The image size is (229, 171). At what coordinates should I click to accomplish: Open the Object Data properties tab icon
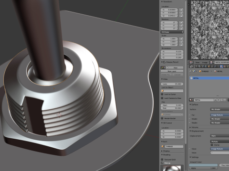[x=218, y=66]
